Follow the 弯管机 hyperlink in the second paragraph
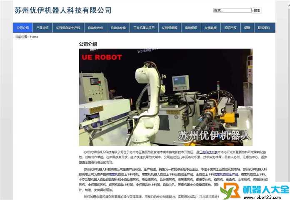Image resolution: width=290 pixels, height=200 pixels. click(x=113, y=175)
